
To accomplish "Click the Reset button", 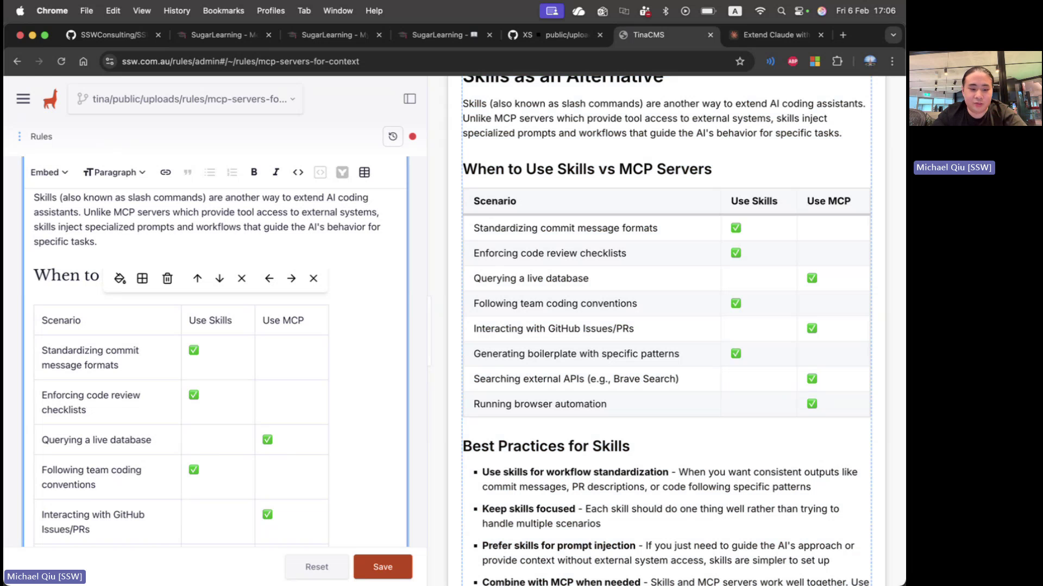I will [x=317, y=566].
